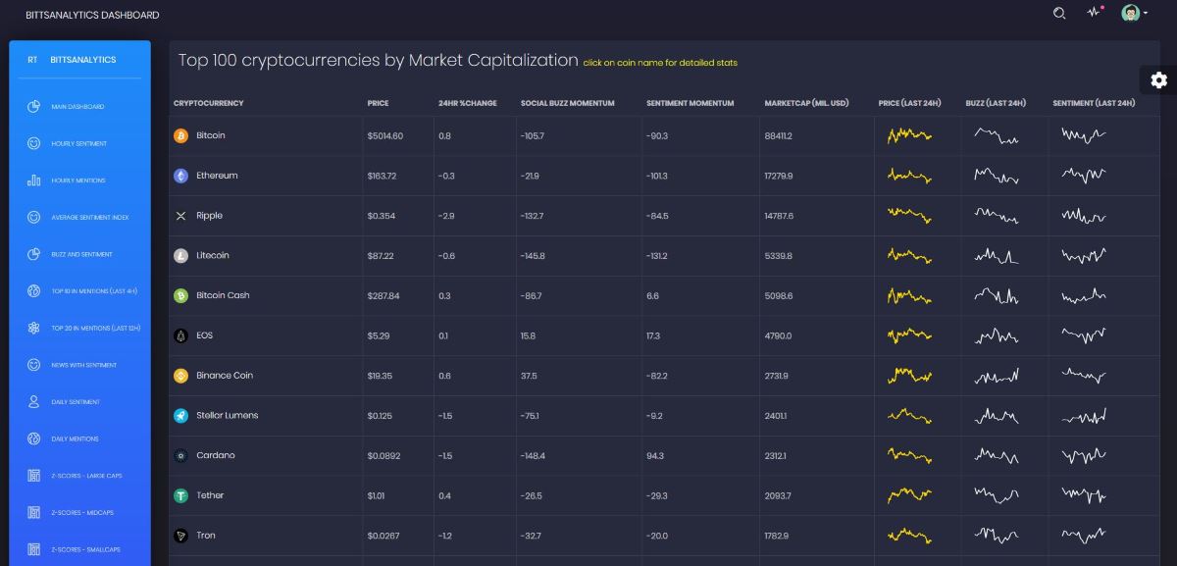
Task: Click the Main Dashboard sidebar icon
Action: click(x=33, y=107)
